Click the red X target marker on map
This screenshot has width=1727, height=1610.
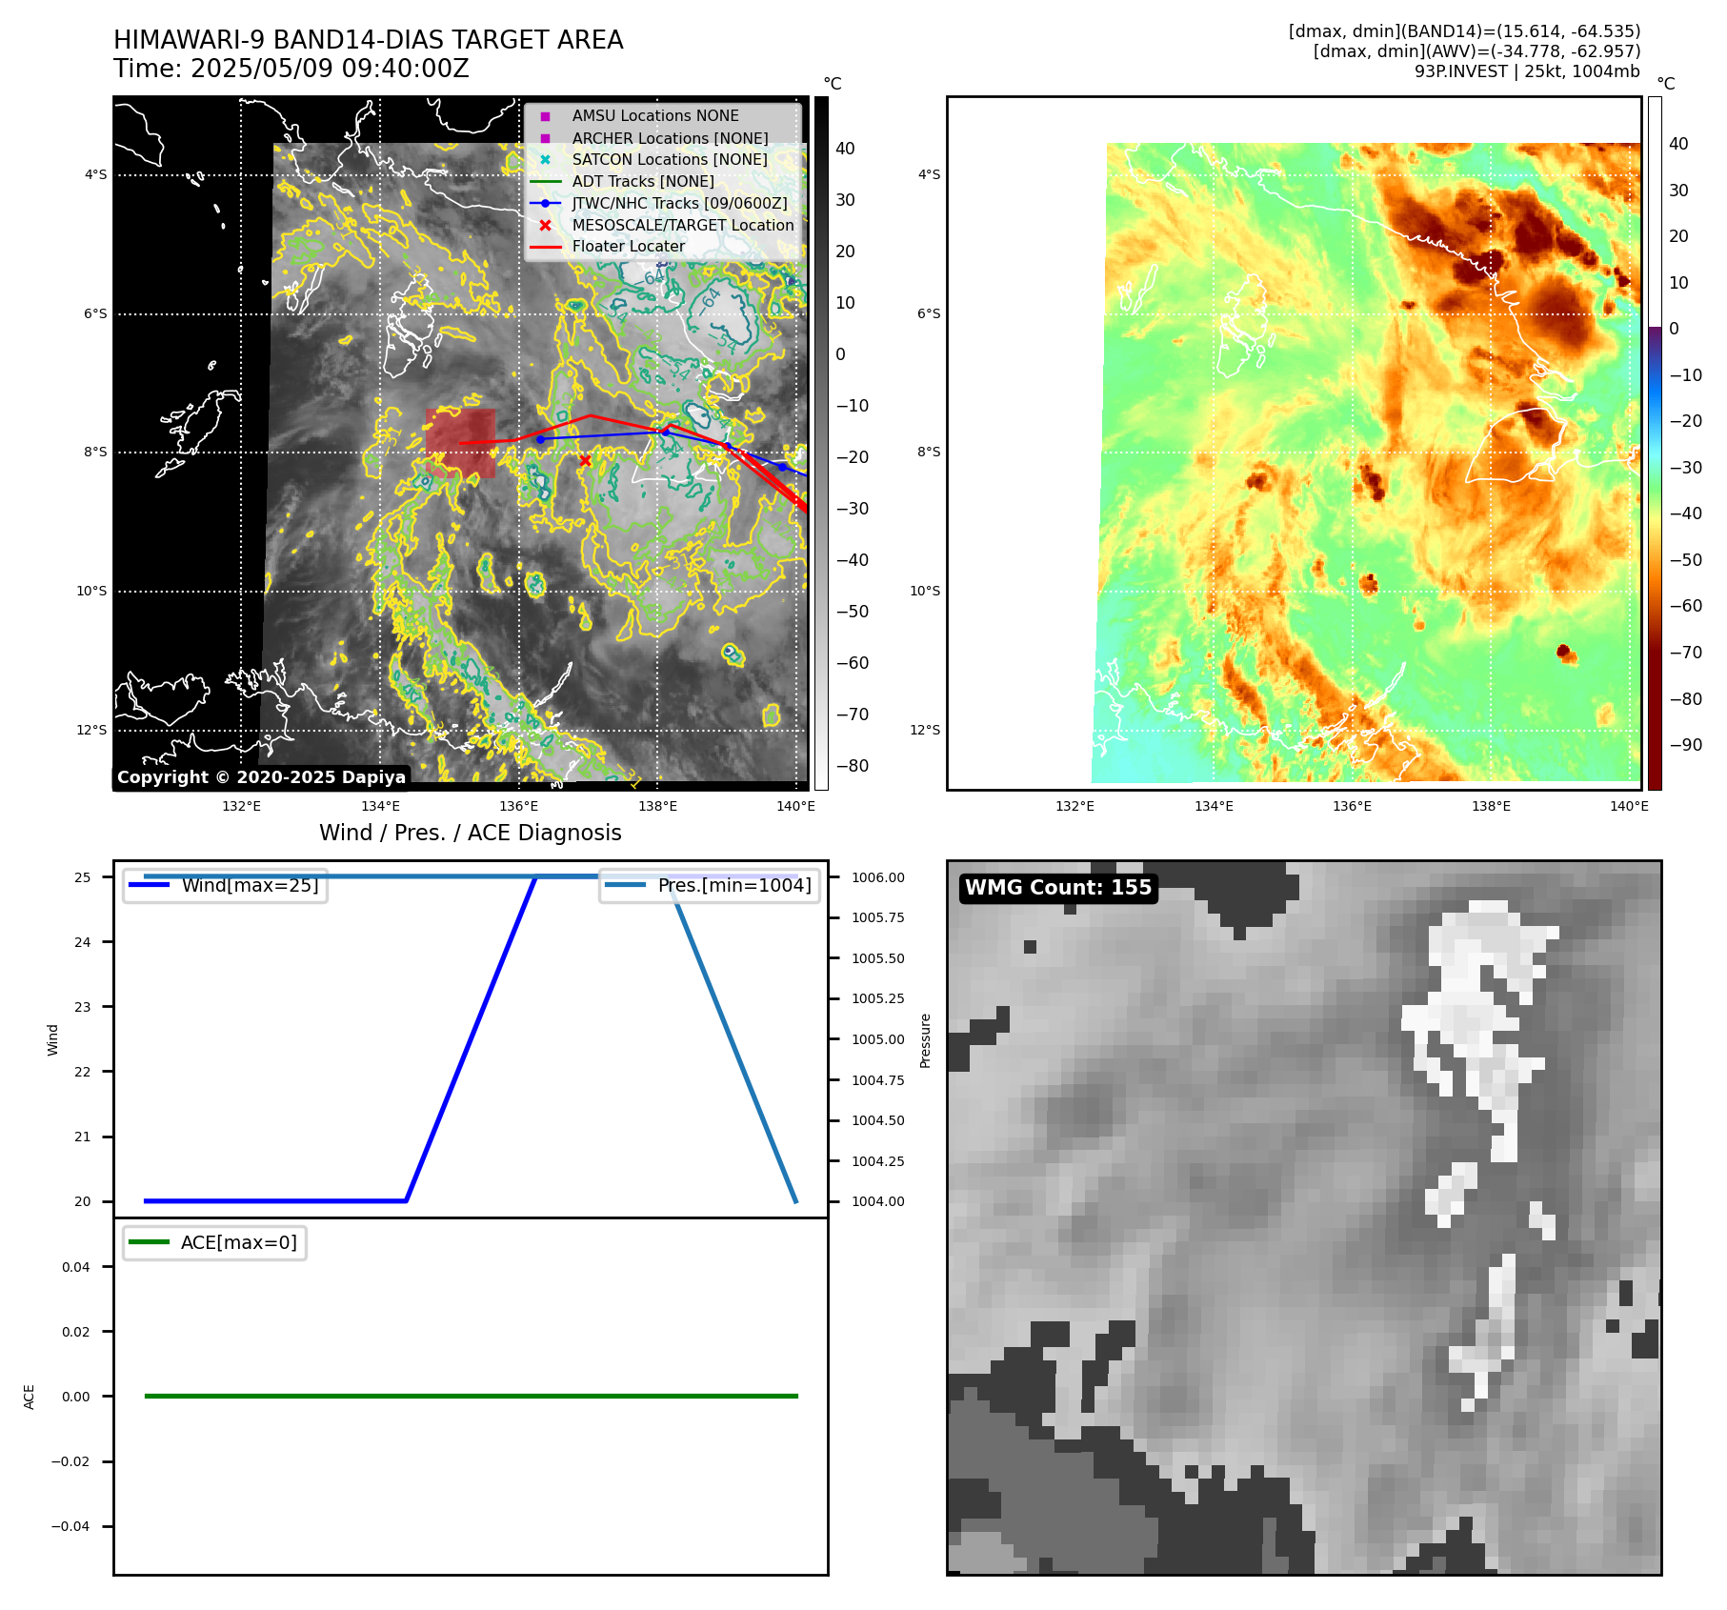(x=585, y=460)
